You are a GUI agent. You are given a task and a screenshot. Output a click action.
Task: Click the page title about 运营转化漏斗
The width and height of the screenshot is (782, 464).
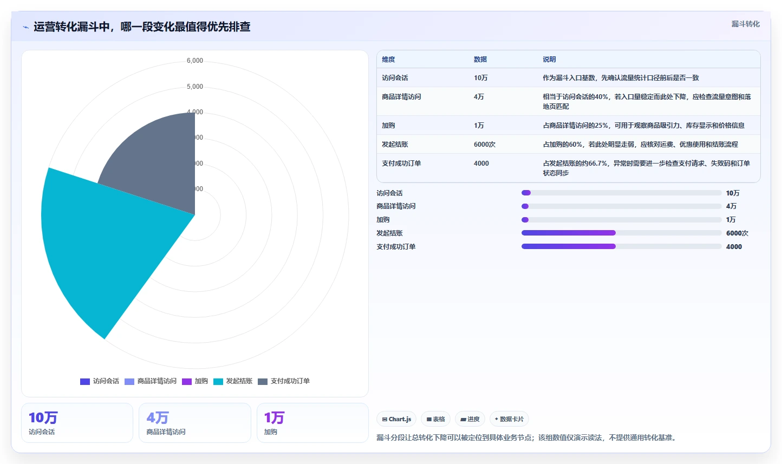coord(142,27)
